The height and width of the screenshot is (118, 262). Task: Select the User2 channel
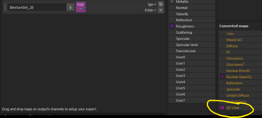pos(192,70)
